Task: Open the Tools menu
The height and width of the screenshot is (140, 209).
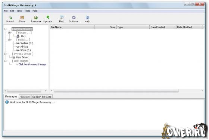Action: [x=27, y=11]
